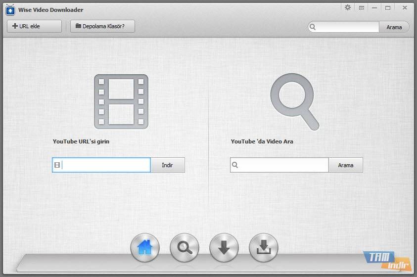Go to the Home tab icon
The height and width of the screenshot is (277, 417).
click(144, 248)
